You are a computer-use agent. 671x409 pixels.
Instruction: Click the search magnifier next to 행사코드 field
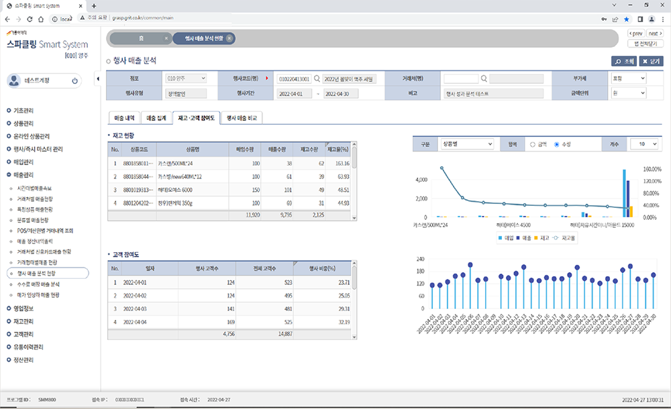317,78
